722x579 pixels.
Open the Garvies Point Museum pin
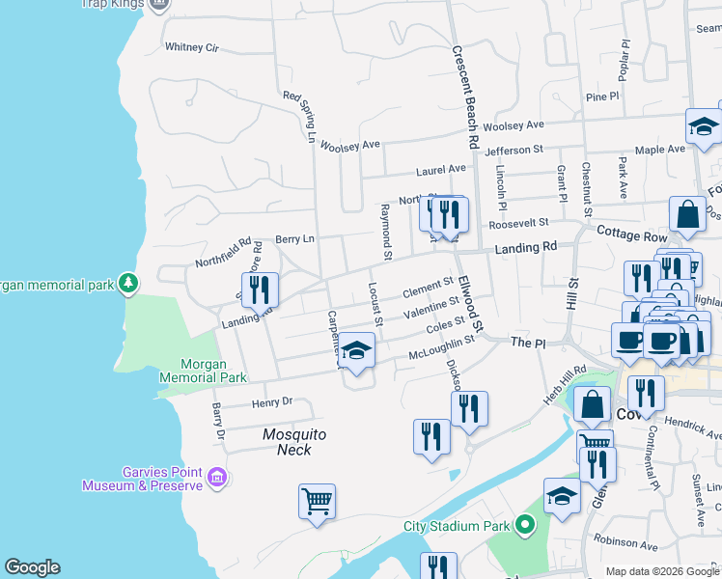217,478
